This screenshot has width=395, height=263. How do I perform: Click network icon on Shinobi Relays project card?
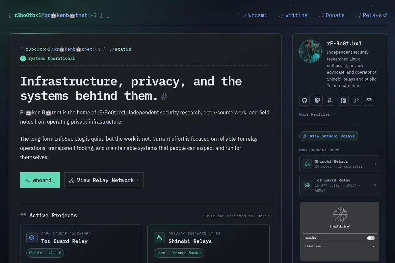coord(159,238)
